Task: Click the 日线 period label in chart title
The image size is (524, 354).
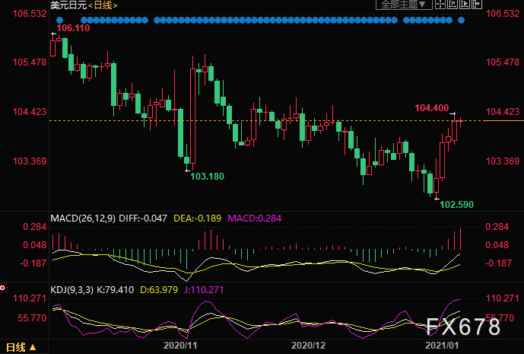Action: click(x=101, y=5)
